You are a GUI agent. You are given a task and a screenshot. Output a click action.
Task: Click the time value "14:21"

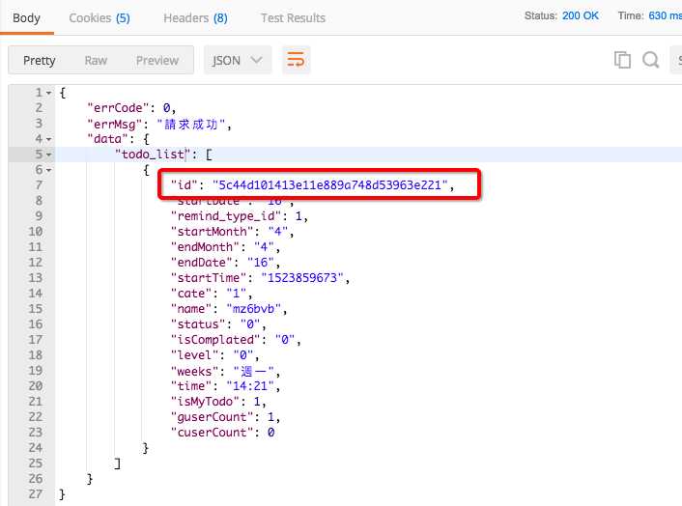(250, 386)
